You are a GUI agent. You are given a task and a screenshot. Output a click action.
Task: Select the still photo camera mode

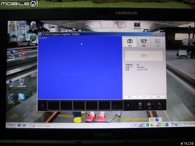click(130, 42)
